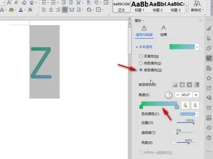213x159 pixels.
Task: Close the 属性 properties panel
Action: 201,21
